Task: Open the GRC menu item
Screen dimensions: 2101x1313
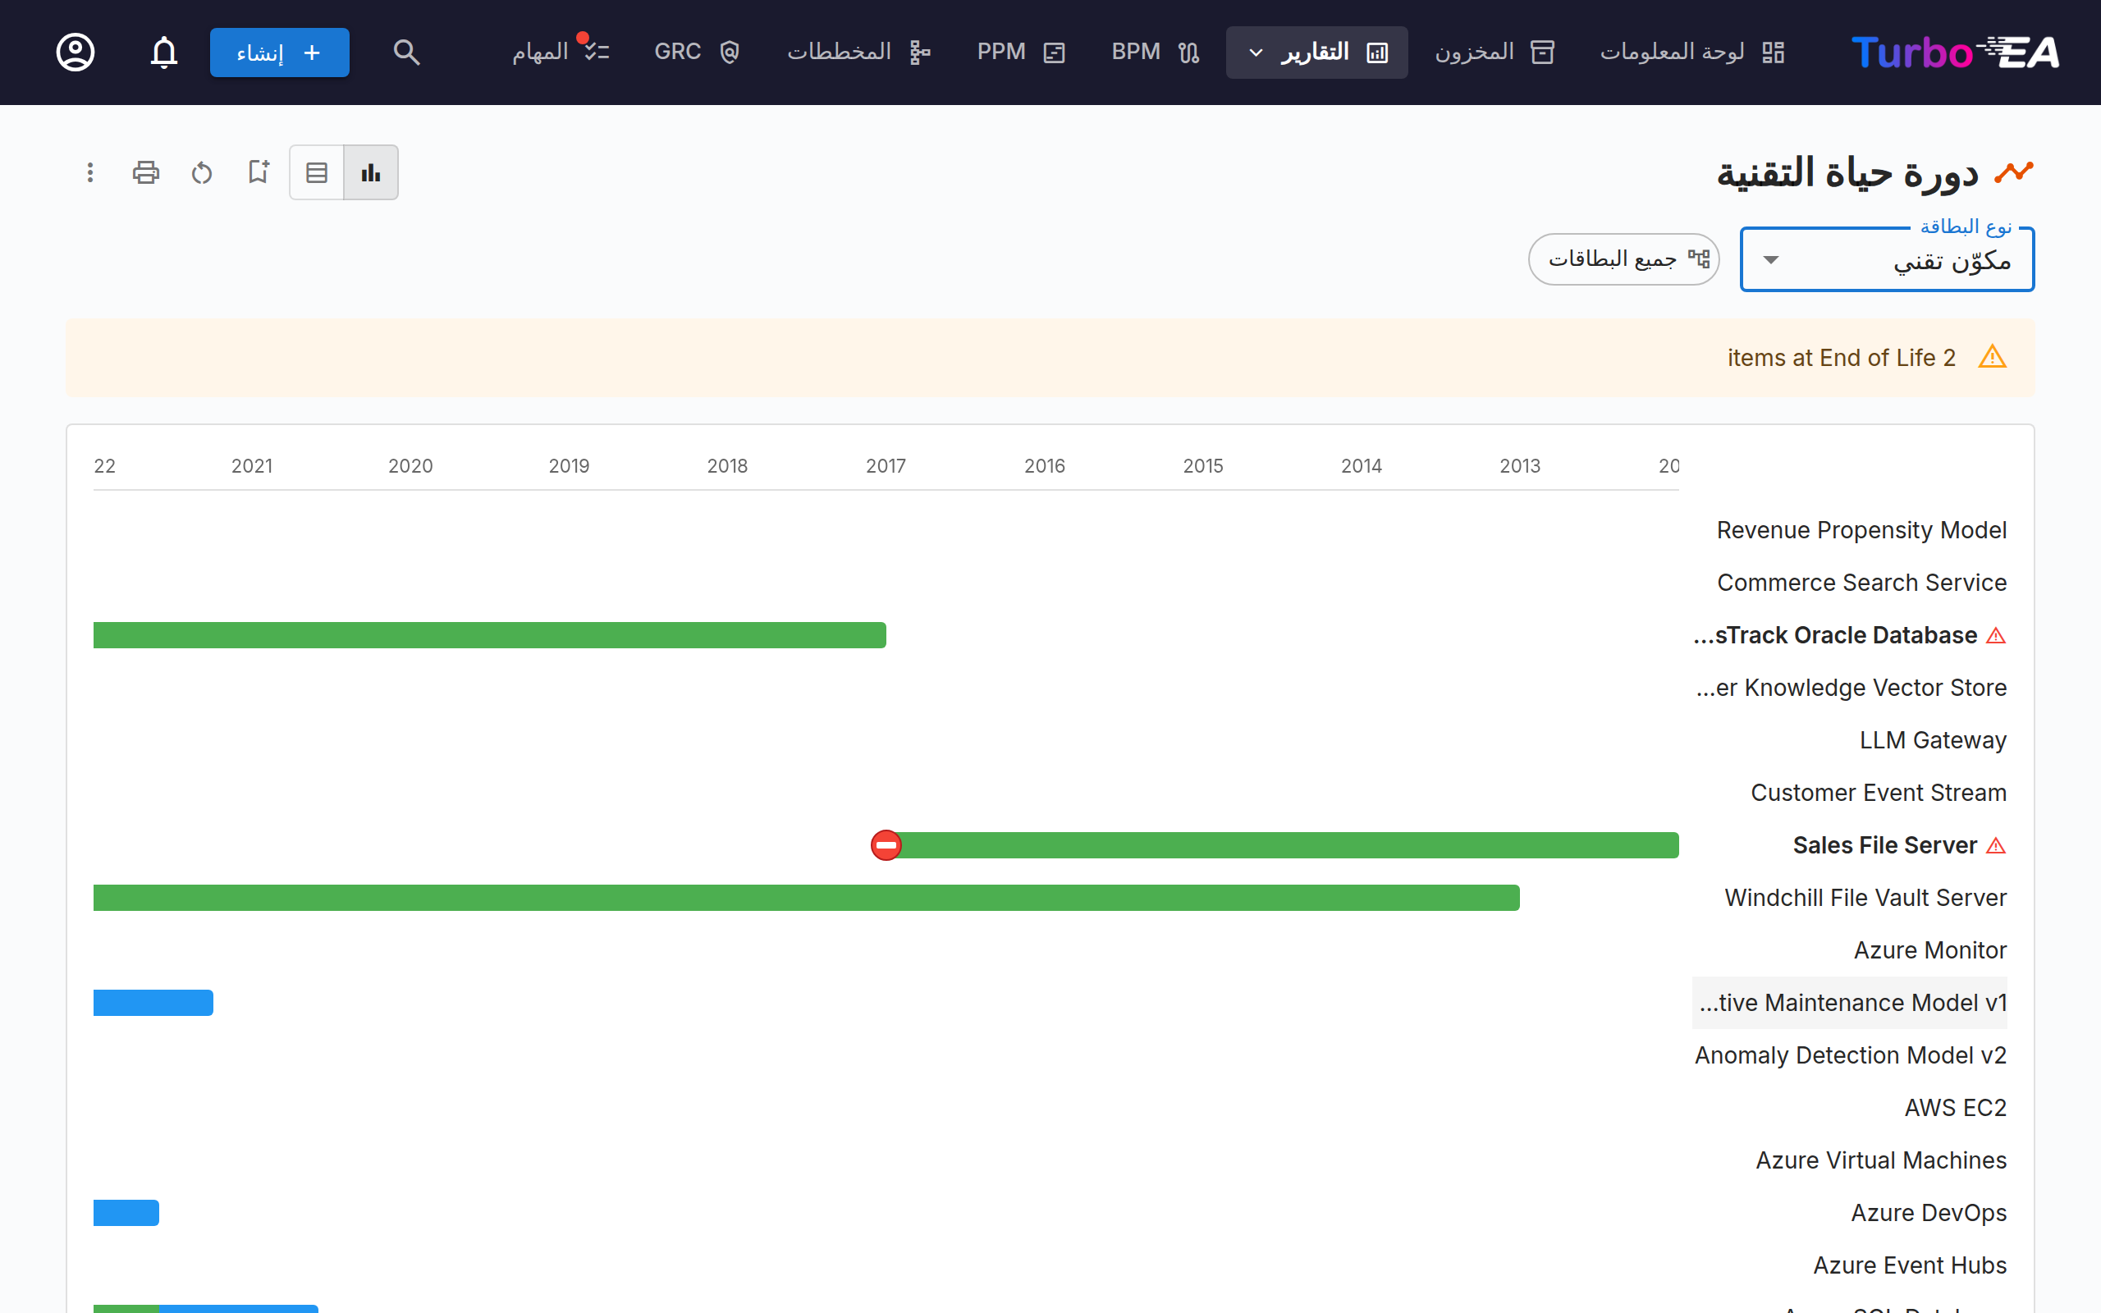Action: pyautogui.click(x=696, y=52)
